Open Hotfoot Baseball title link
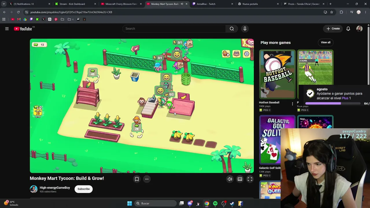 click(269, 103)
